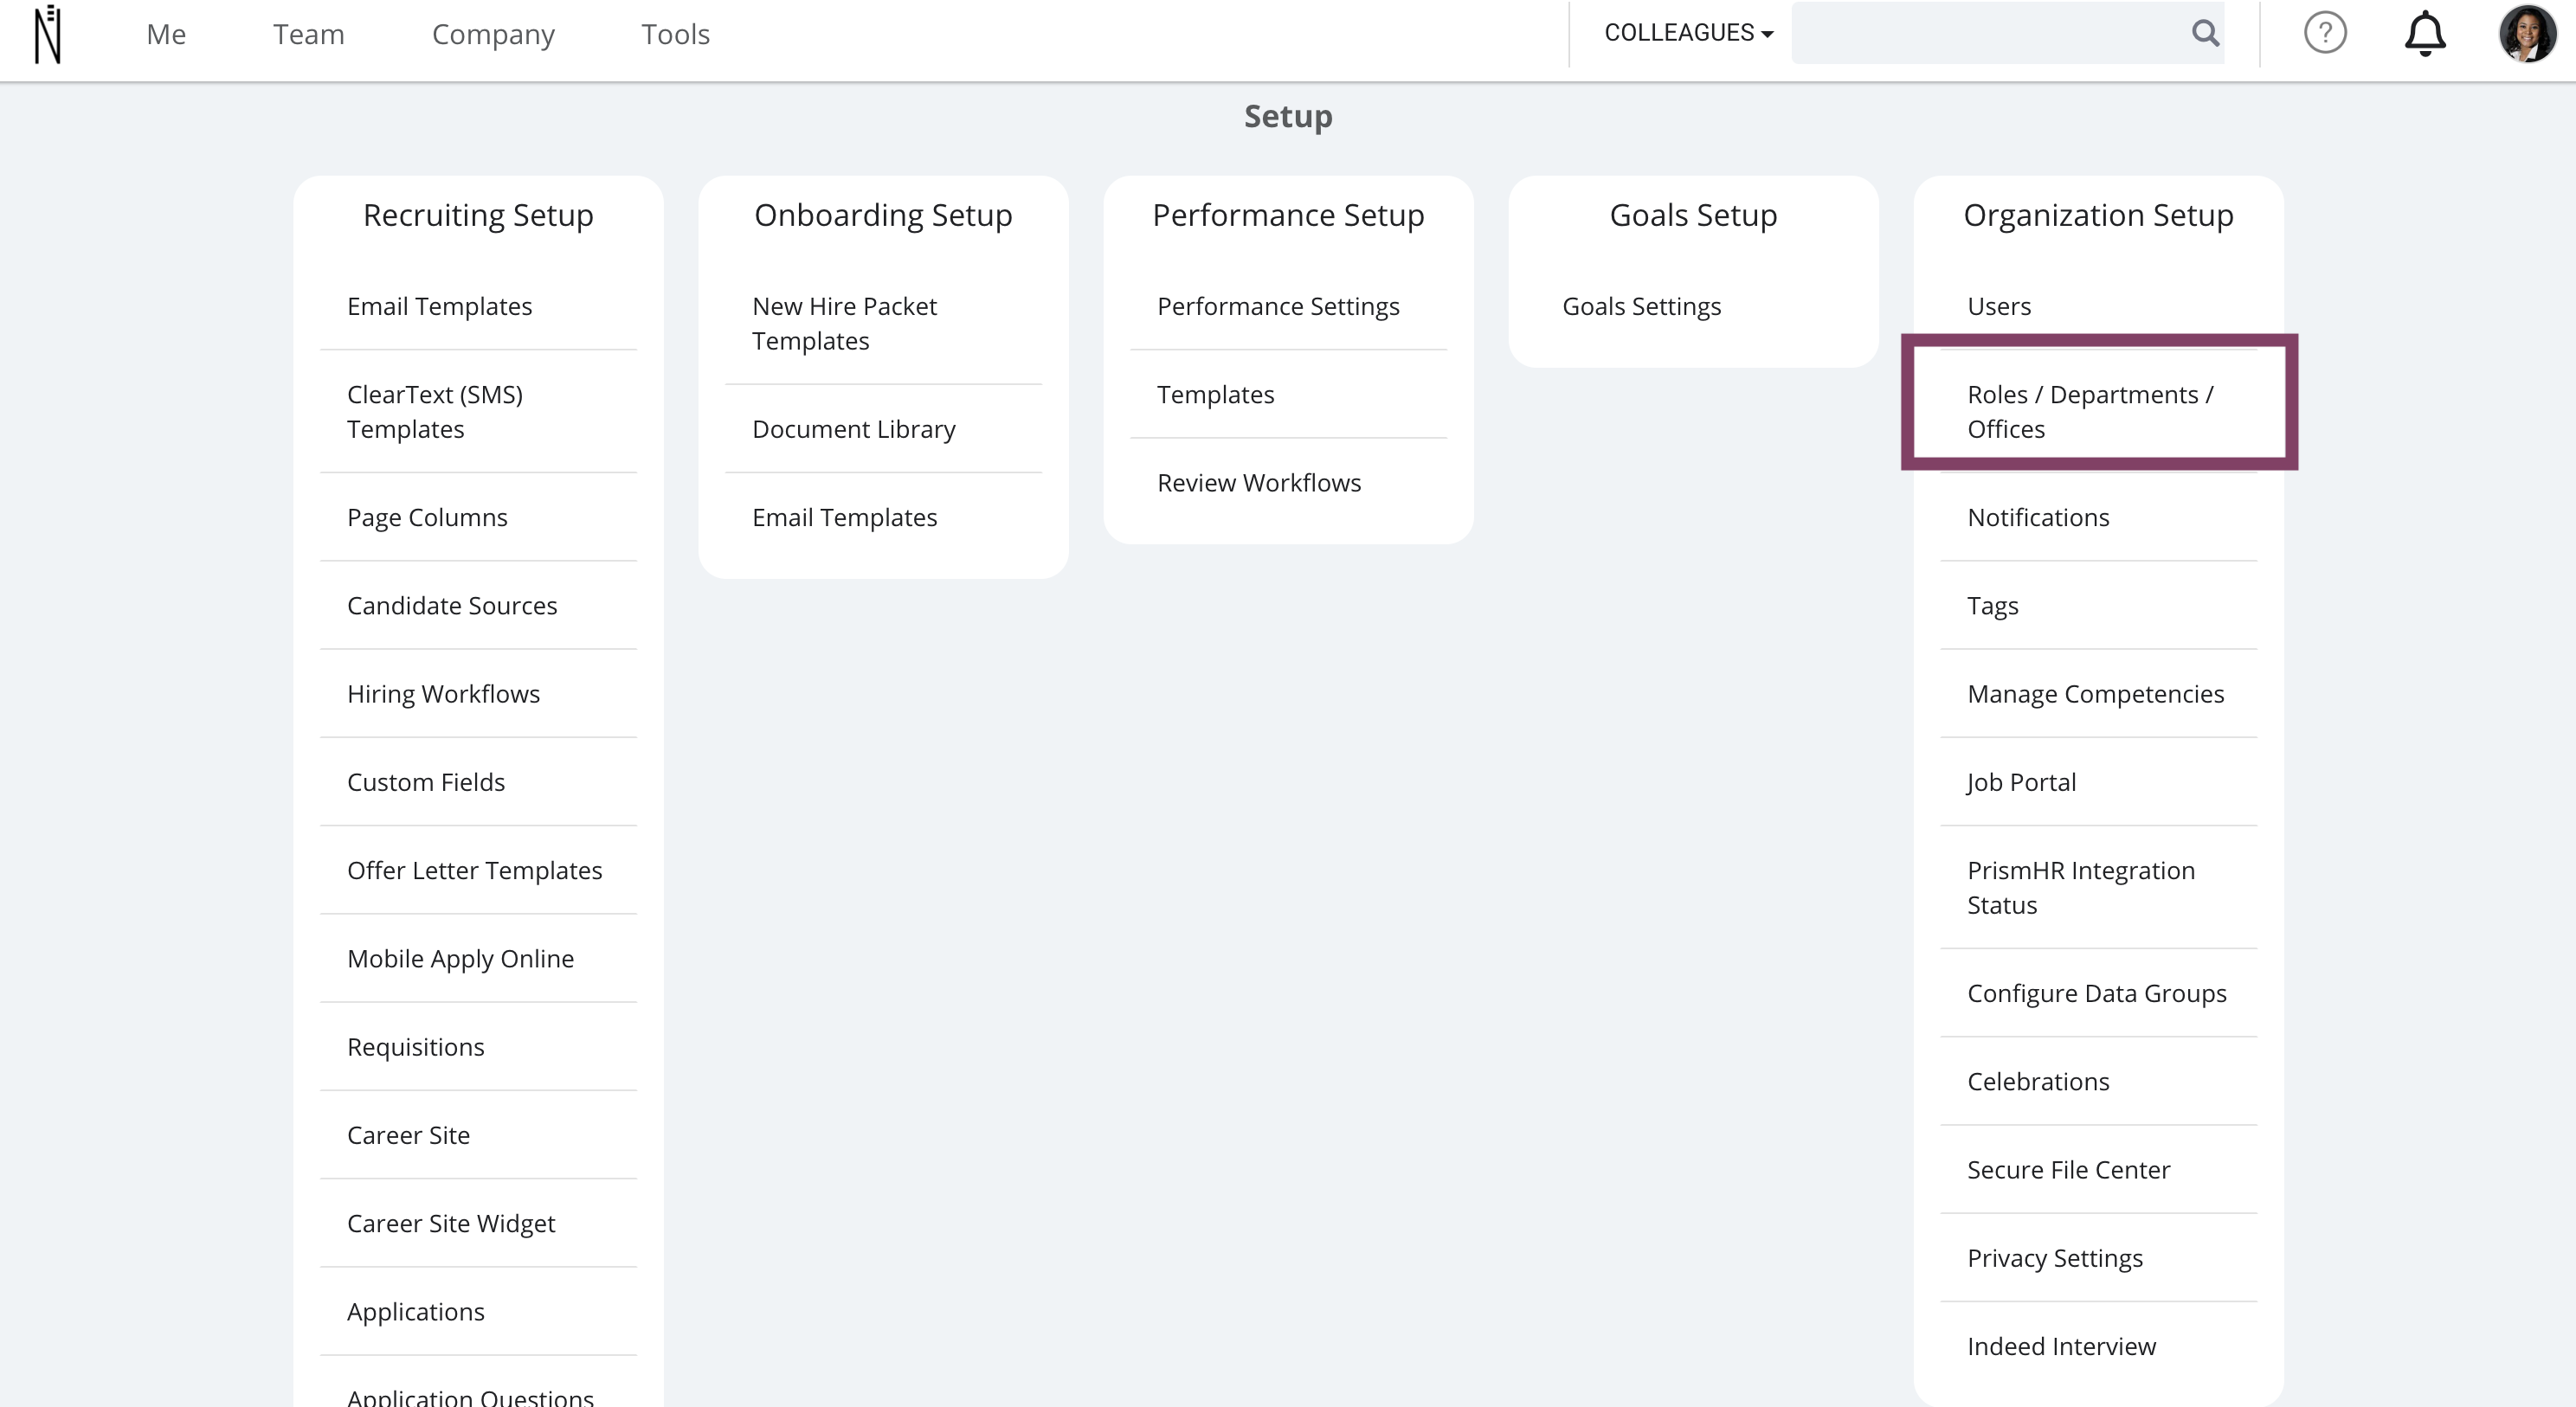Open Performance Settings link
Screen dimensions: 2576x1407
(1278, 306)
